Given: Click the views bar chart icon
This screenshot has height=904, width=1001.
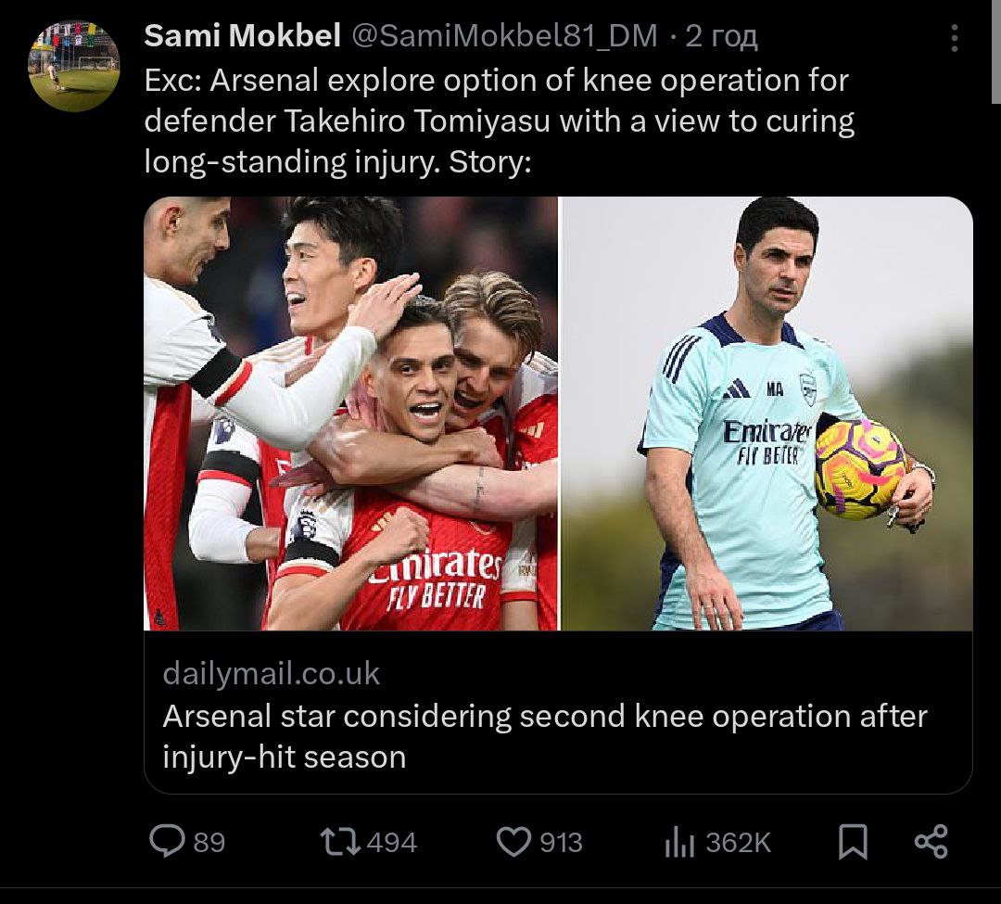Looking at the screenshot, I should (x=679, y=842).
